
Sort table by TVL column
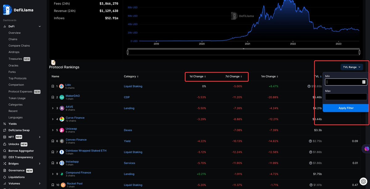click(318, 76)
